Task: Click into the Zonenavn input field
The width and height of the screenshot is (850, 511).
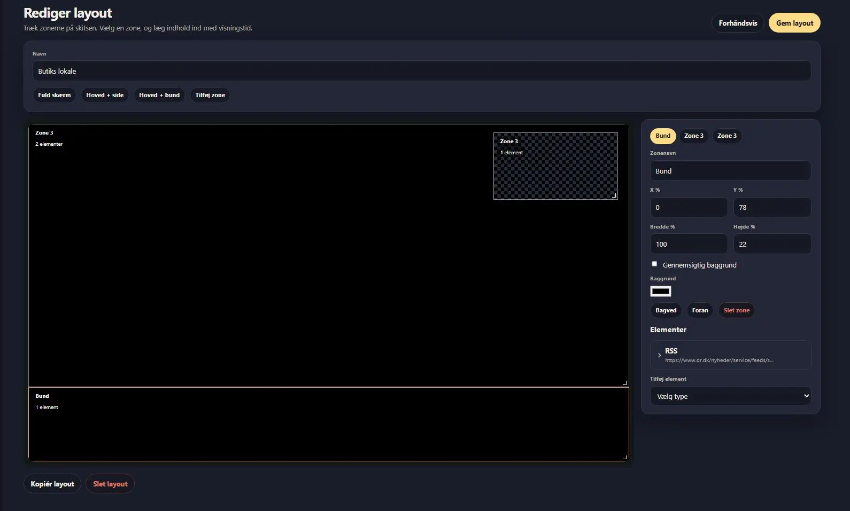Action: 730,171
